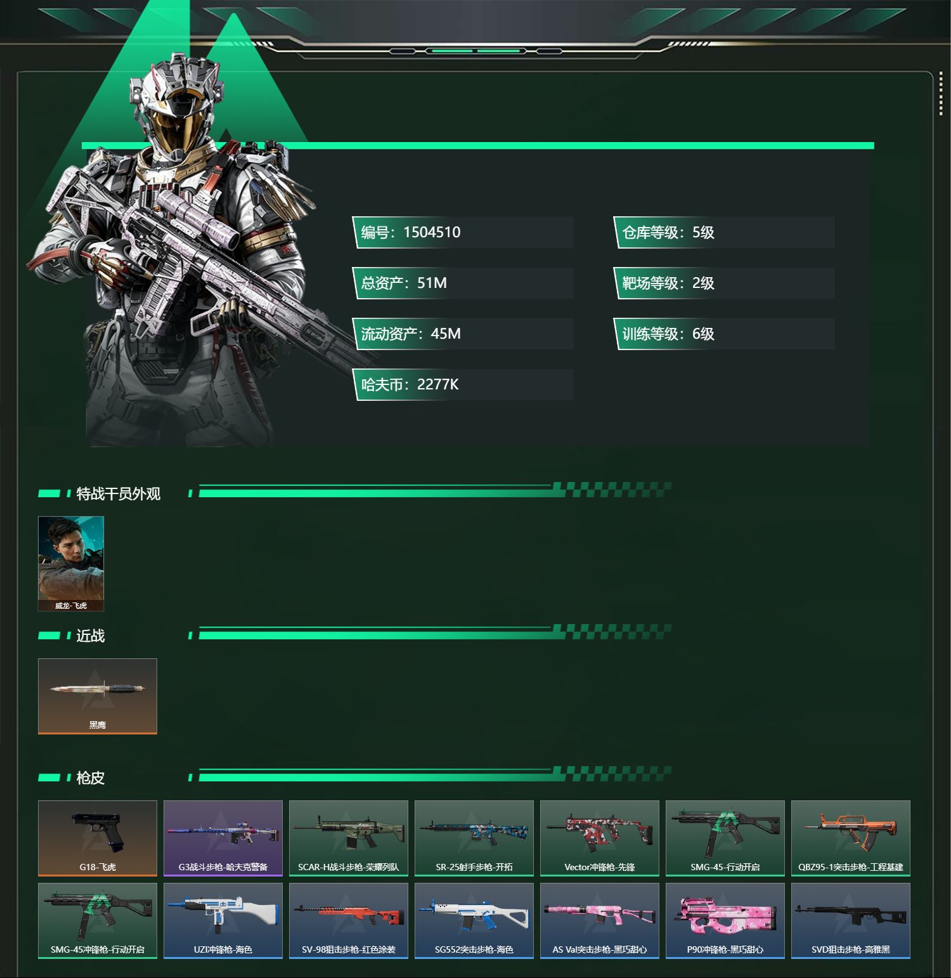
Task: Select the G18-飞虎 pistol skin
Action: click(x=98, y=838)
